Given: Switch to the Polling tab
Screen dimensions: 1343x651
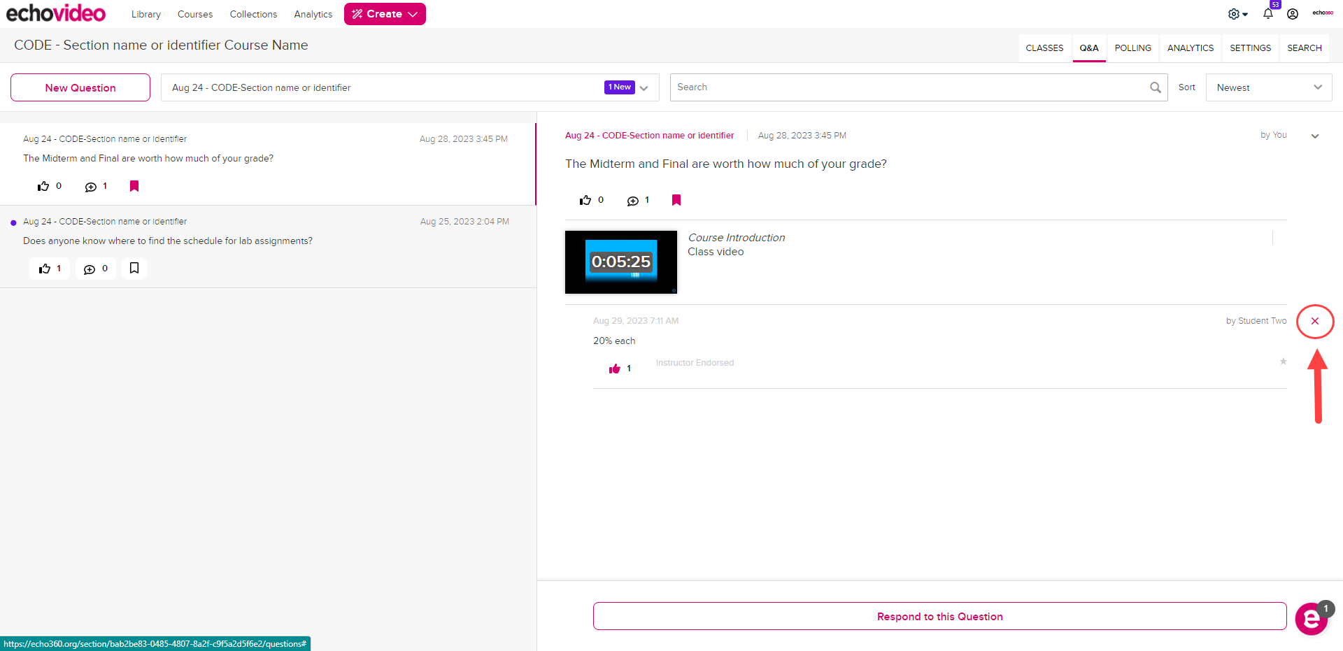Looking at the screenshot, I should (x=1132, y=48).
